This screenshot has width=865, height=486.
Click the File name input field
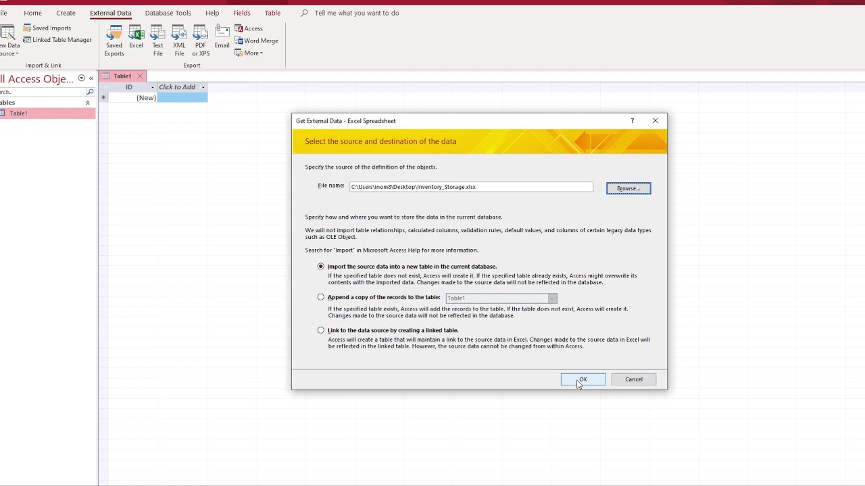[x=471, y=187]
